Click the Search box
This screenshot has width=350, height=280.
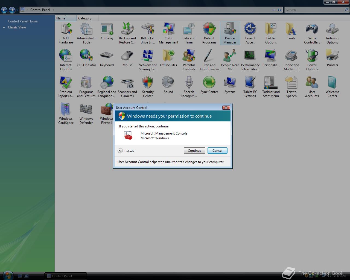(314, 10)
